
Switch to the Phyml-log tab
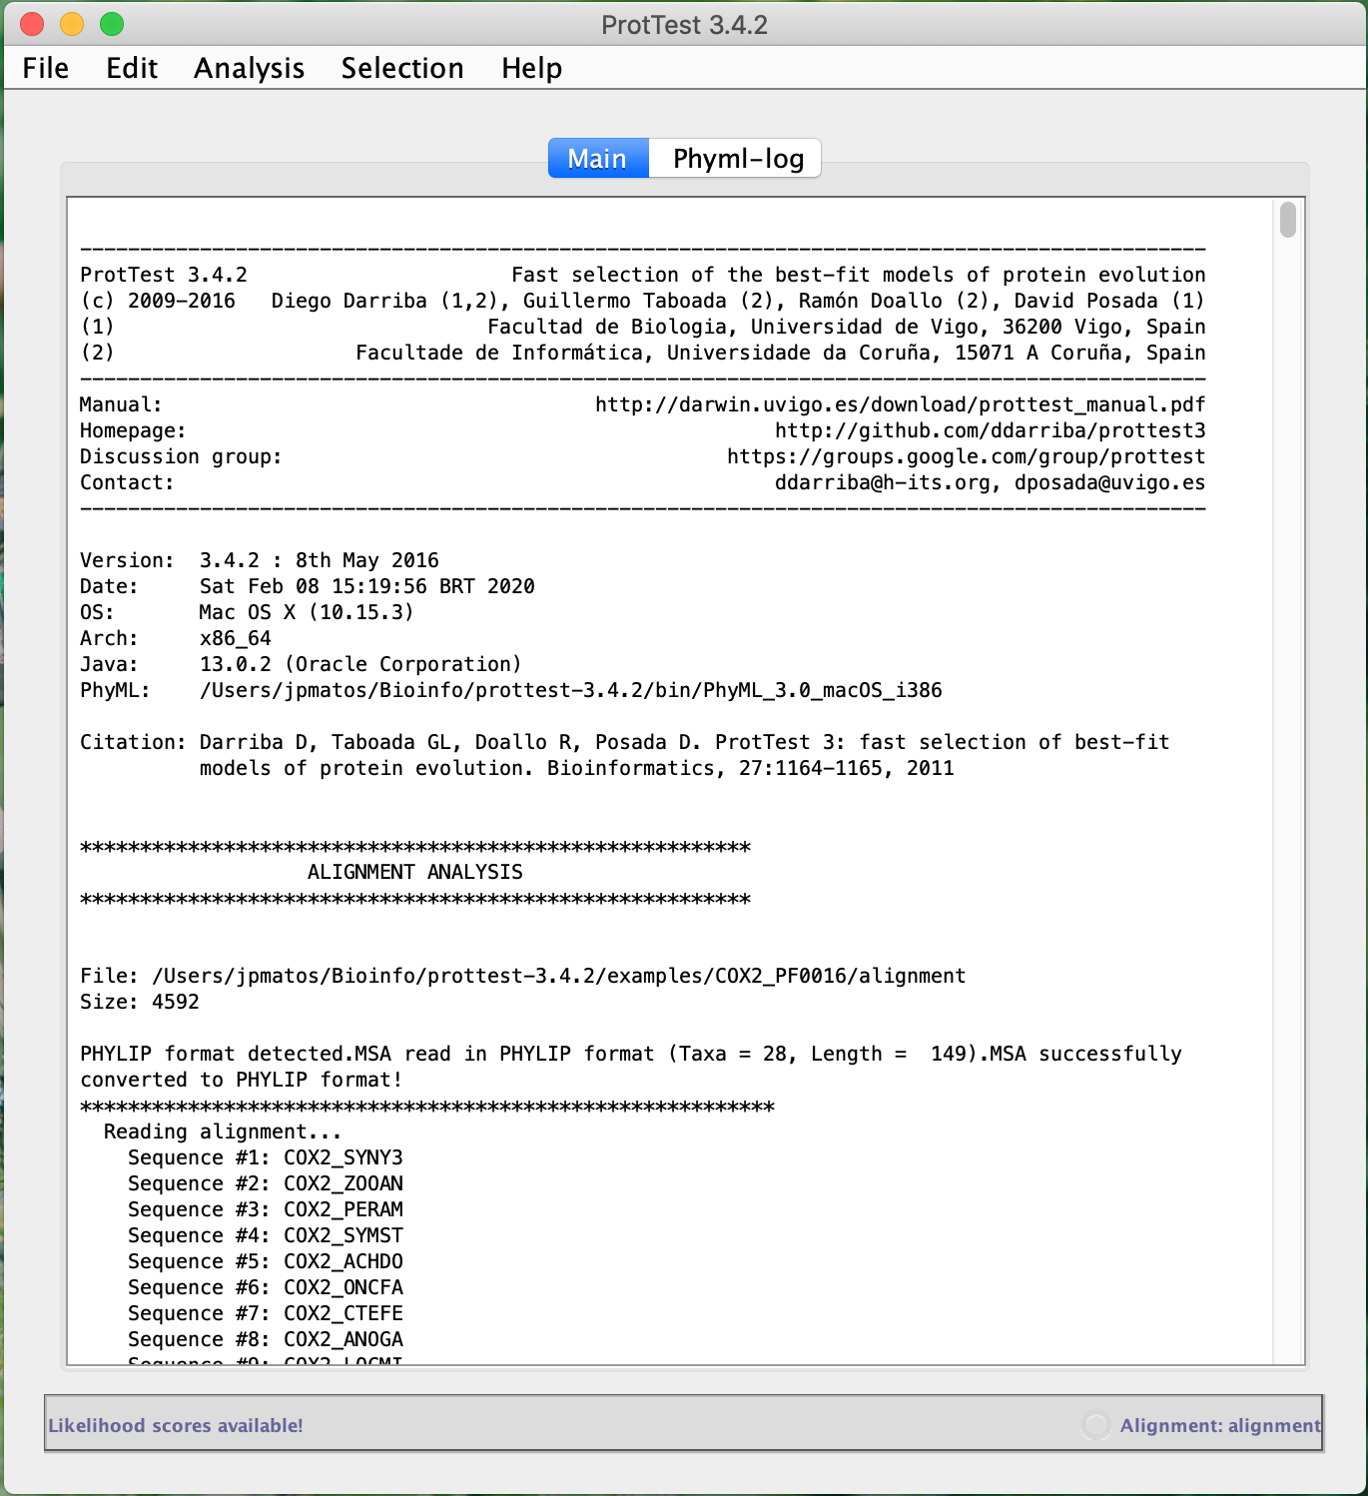[x=737, y=159]
